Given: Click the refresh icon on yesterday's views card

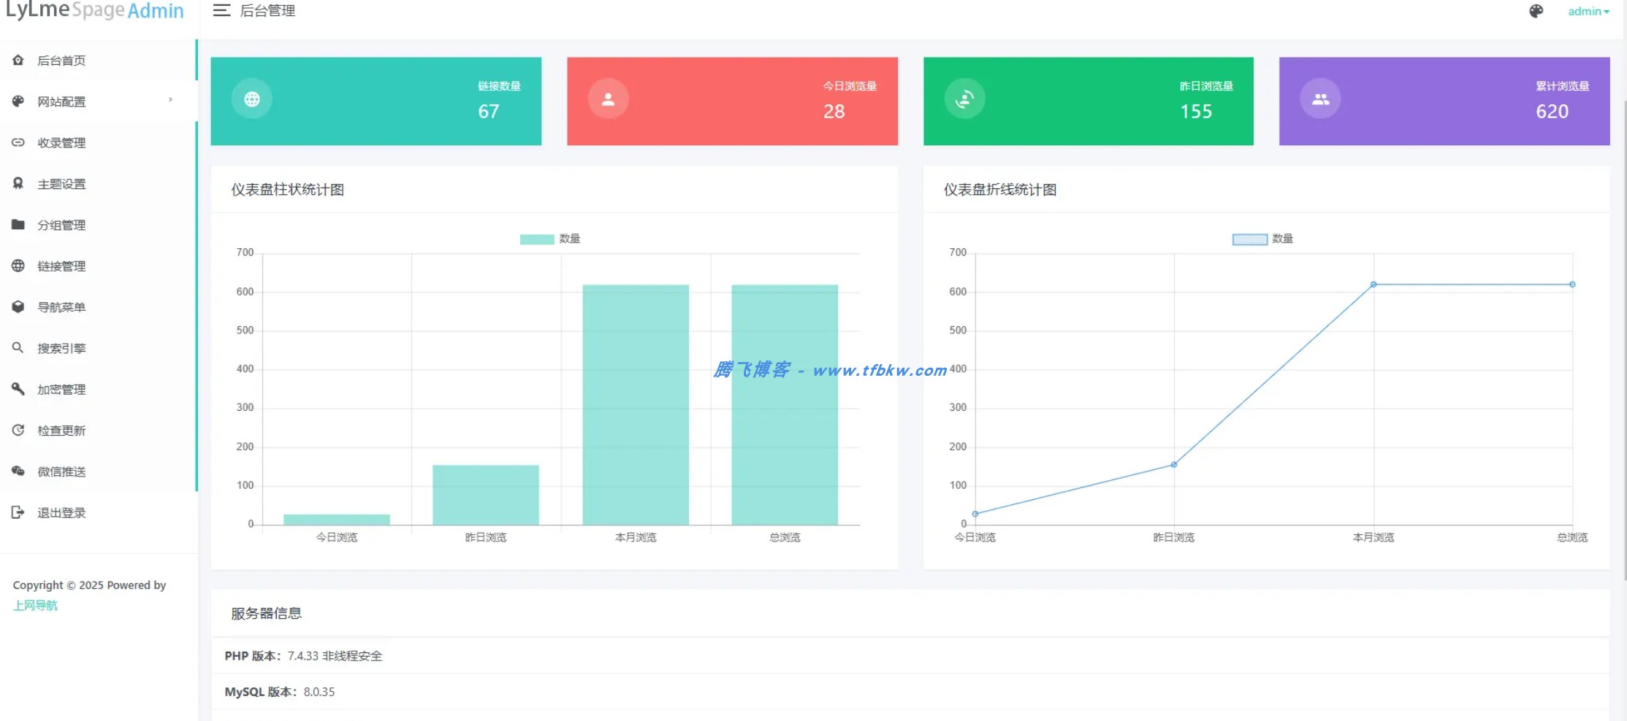Looking at the screenshot, I should [964, 99].
